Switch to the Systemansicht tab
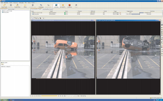This screenshot has height=101, width=163. tap(4, 9)
